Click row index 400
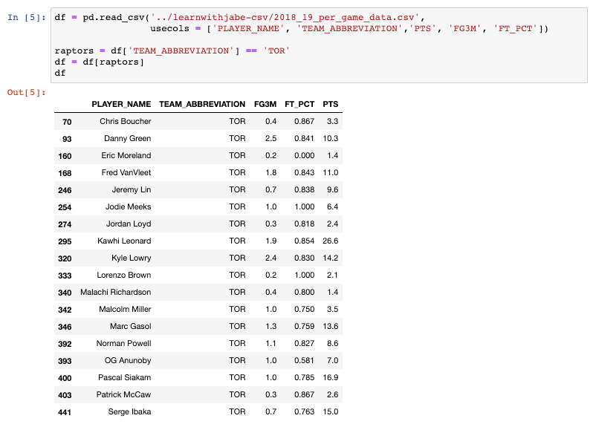This screenshot has width=593, height=427. point(65,378)
